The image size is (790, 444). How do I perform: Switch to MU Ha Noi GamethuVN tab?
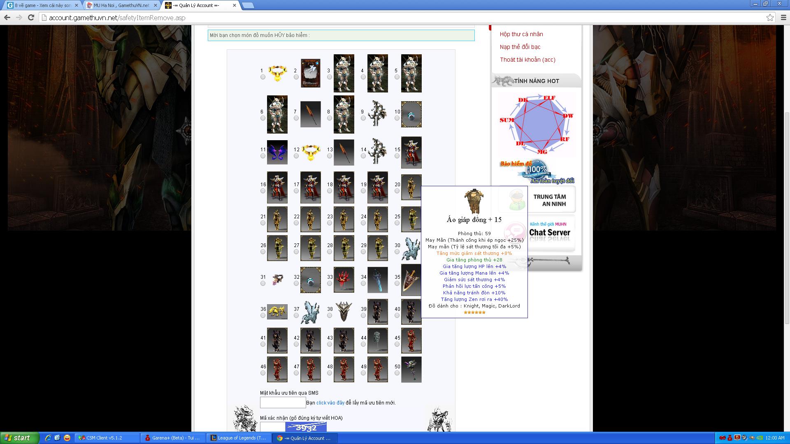click(121, 5)
